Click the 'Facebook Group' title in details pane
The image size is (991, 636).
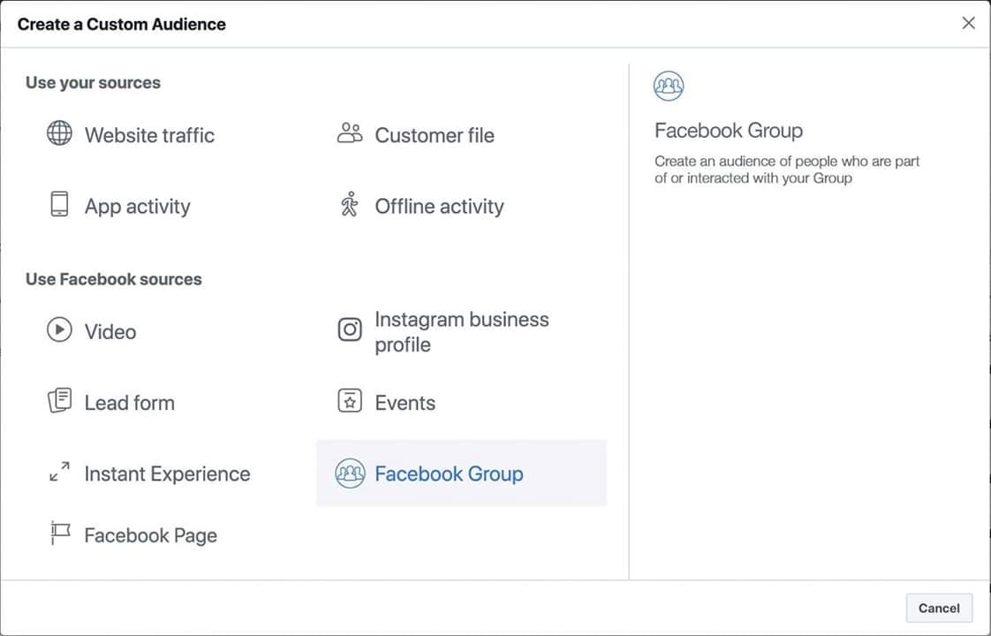coord(729,130)
